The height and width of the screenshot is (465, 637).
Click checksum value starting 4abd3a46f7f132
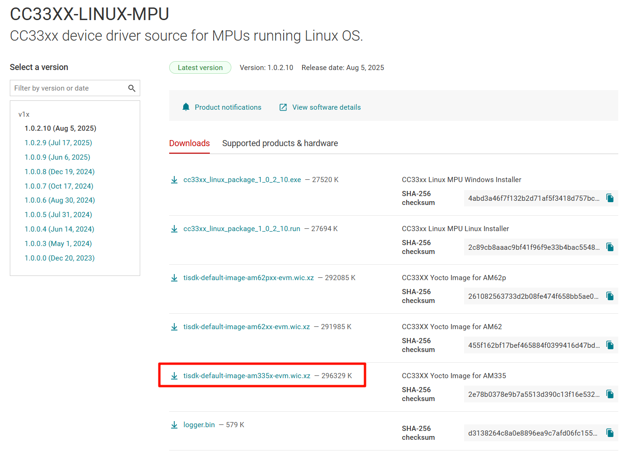[534, 198]
